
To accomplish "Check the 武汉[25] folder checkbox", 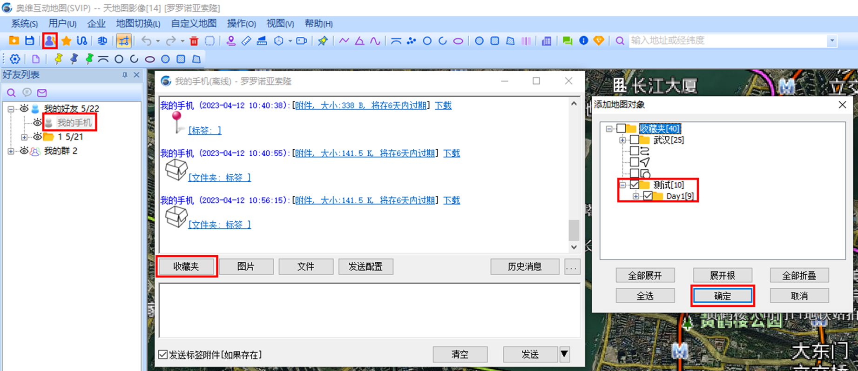I will (635, 140).
